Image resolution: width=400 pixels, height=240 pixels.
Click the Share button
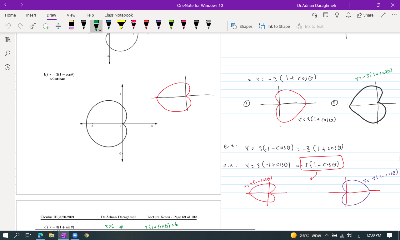tap(365, 15)
